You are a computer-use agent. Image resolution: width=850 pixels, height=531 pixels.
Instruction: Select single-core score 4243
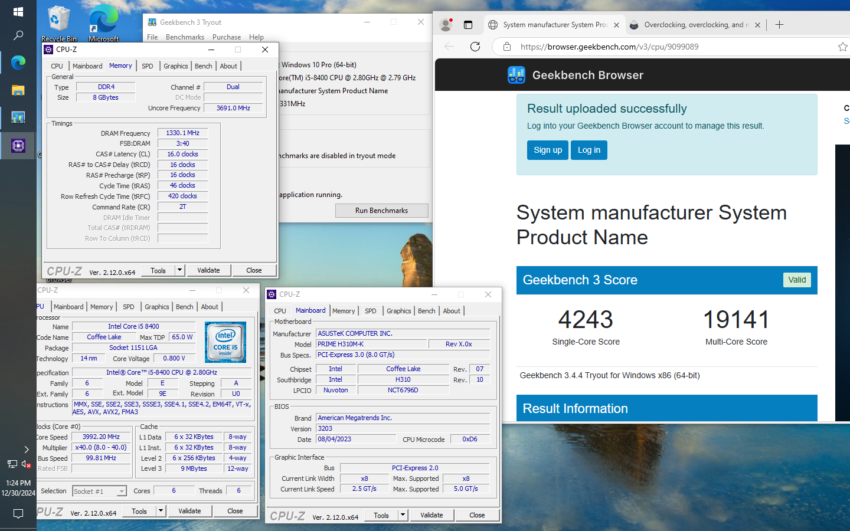coord(586,320)
